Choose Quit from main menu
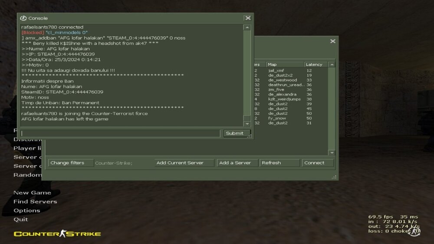The image size is (434, 244). (x=21, y=219)
